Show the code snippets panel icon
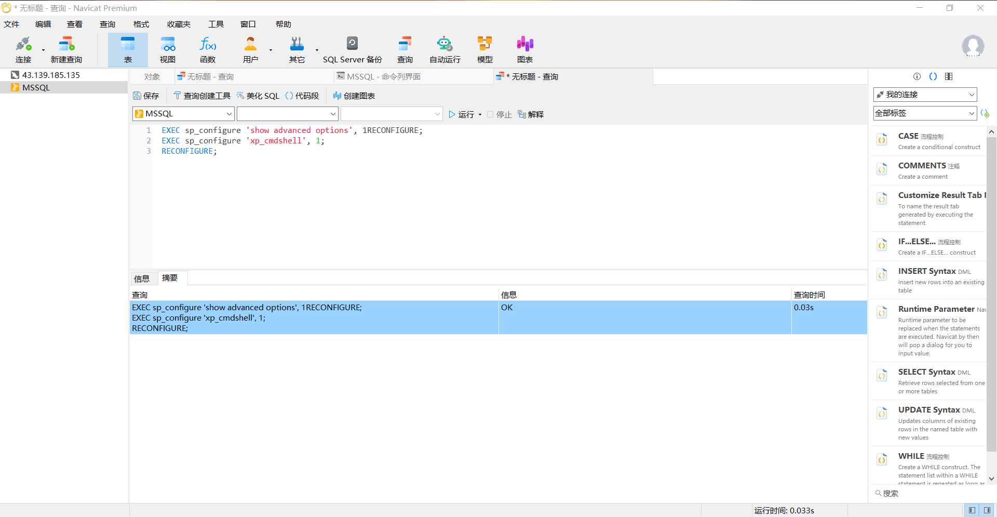This screenshot has height=517, width=997. (933, 76)
